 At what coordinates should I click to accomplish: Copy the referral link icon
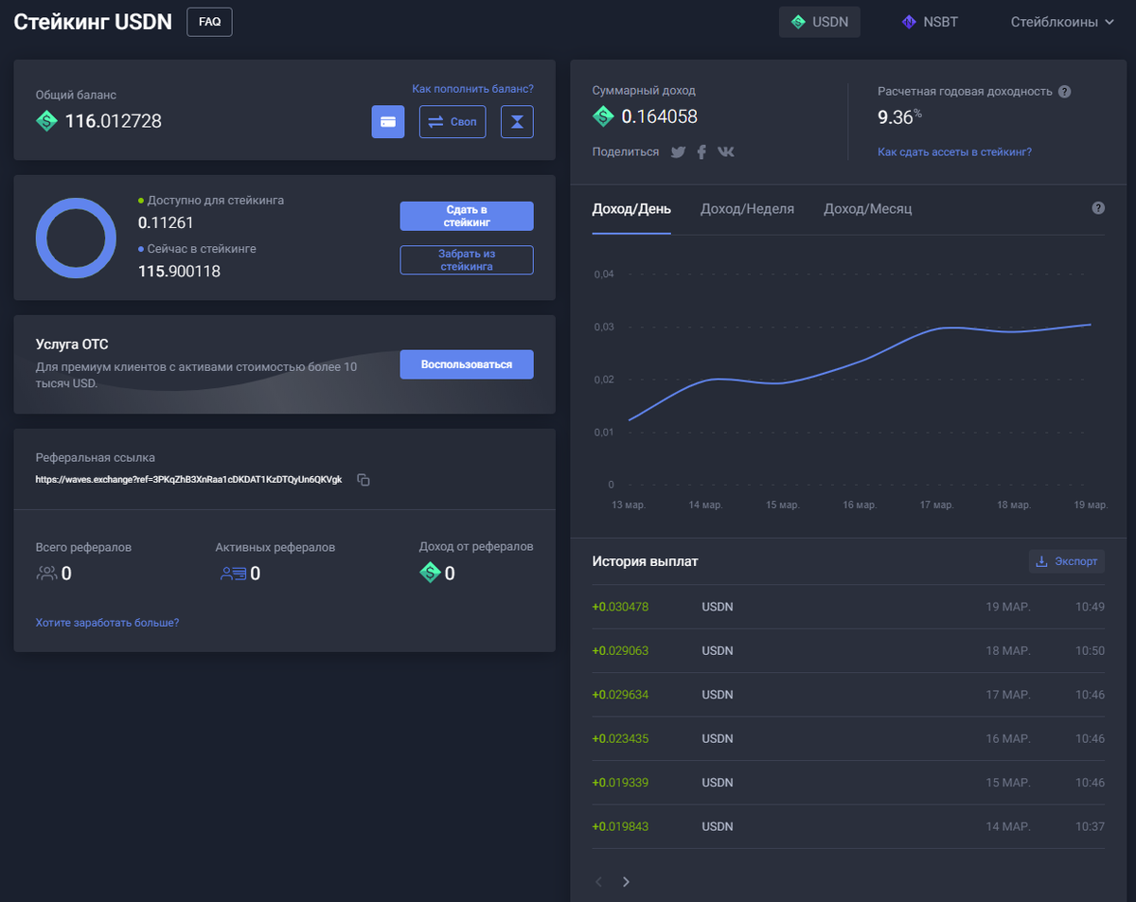(x=364, y=480)
